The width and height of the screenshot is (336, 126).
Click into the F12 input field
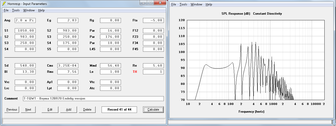click(x=153, y=31)
